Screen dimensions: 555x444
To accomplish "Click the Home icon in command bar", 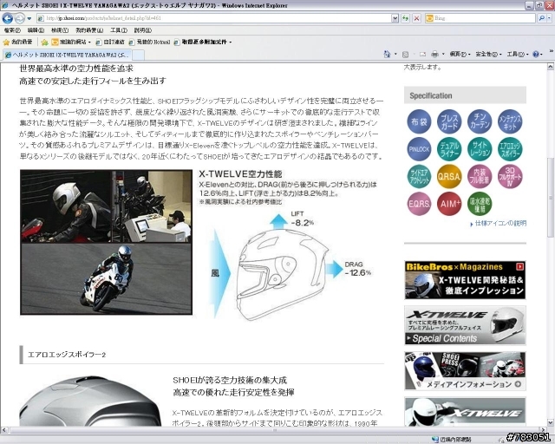I will (387, 54).
